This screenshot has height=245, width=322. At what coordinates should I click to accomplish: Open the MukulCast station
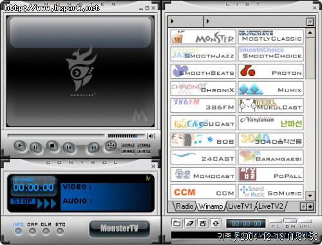click(x=270, y=106)
